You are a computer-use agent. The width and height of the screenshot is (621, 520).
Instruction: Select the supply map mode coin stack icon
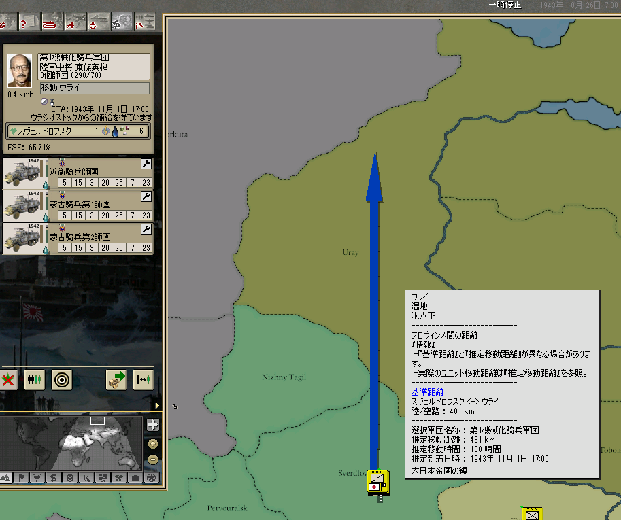[x=70, y=478]
